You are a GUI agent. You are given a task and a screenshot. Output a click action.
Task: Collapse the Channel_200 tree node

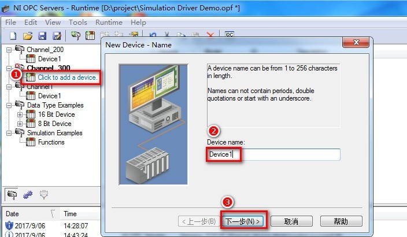pyautogui.click(x=9, y=50)
